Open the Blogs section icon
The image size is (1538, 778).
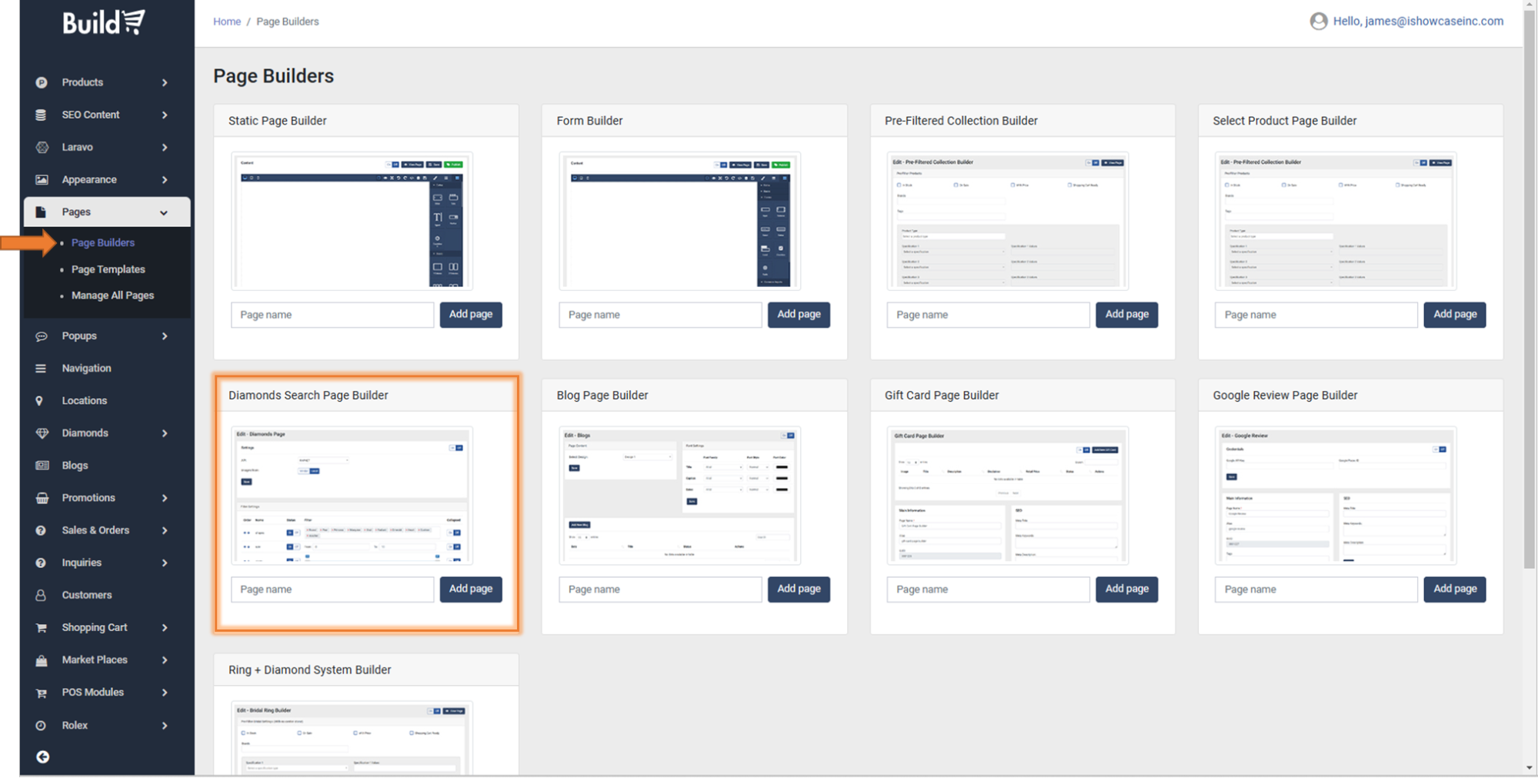(x=41, y=465)
